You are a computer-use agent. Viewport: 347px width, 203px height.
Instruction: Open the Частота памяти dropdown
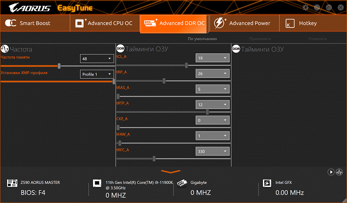click(x=97, y=59)
